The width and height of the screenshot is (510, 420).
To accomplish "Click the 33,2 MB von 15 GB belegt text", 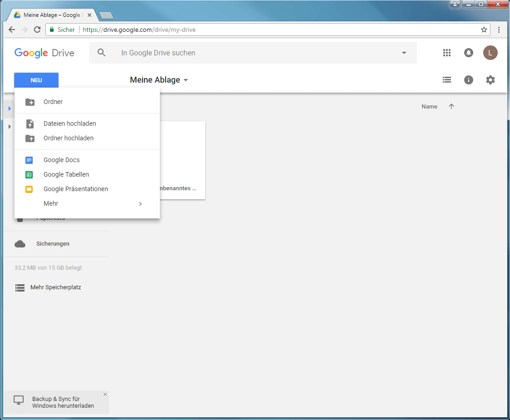I will pyautogui.click(x=48, y=268).
